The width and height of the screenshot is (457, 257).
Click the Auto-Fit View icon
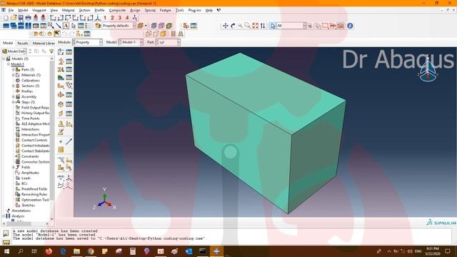pos(256,26)
